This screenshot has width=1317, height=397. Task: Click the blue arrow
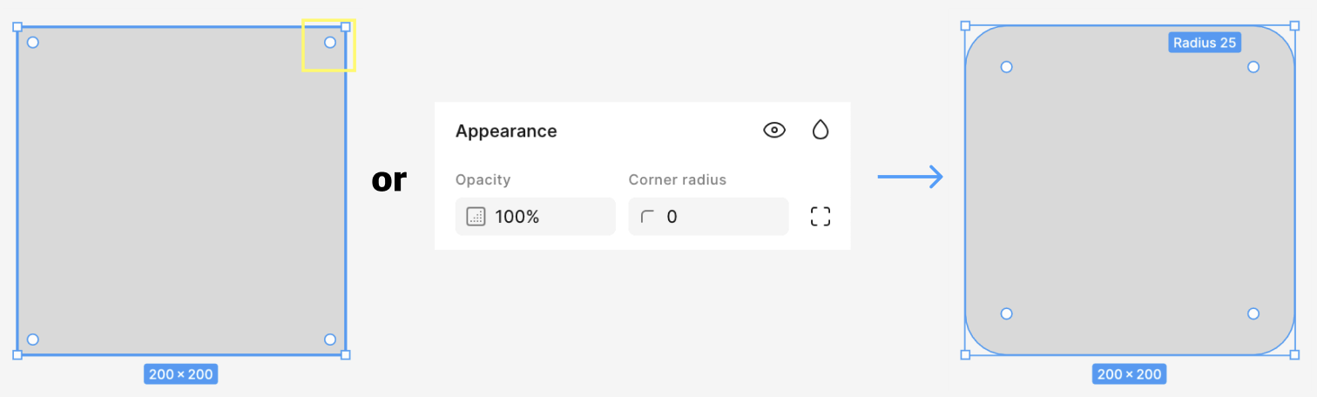coord(910,177)
